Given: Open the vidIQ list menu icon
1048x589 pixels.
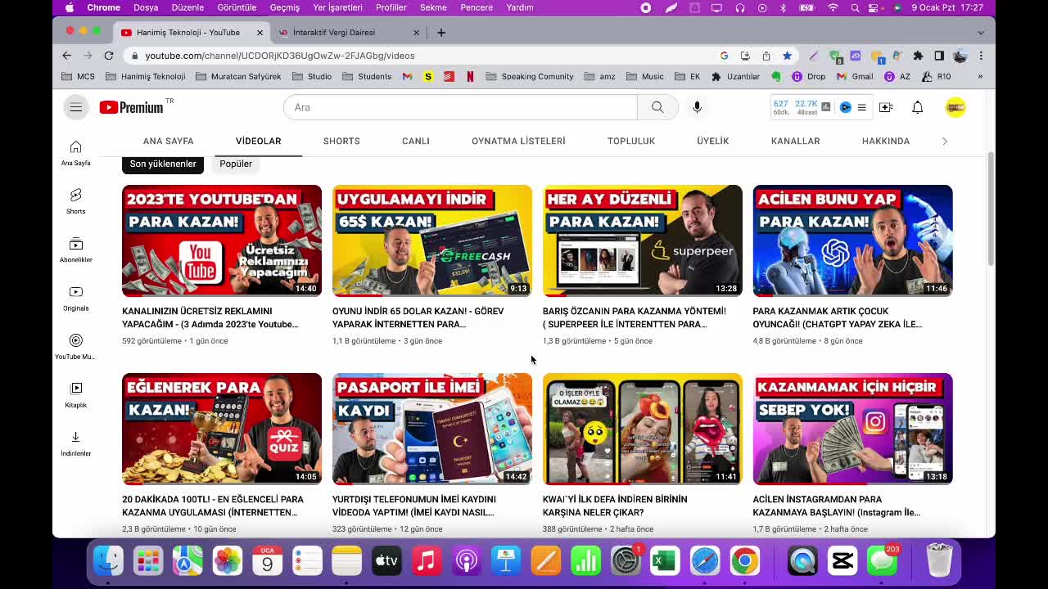Looking at the screenshot, I should click(861, 107).
